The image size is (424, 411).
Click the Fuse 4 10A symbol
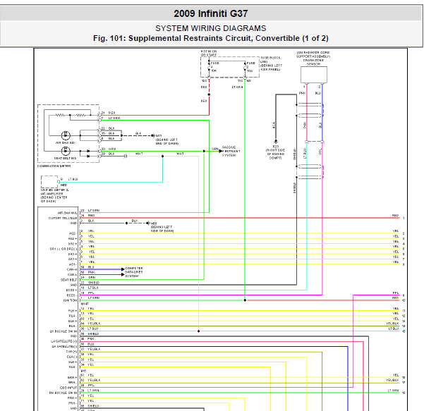(209, 67)
